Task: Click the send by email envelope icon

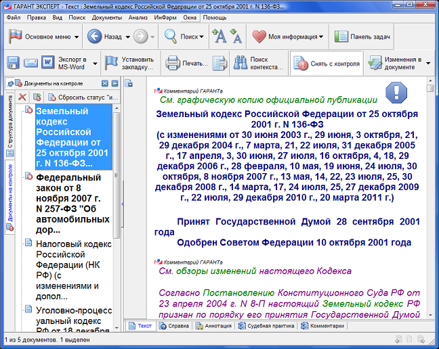Action: pos(30,64)
